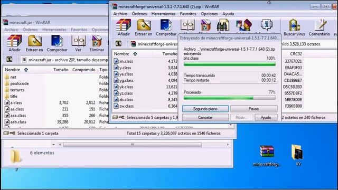Open Favoritos menu in minecraftforge window

[188, 14]
